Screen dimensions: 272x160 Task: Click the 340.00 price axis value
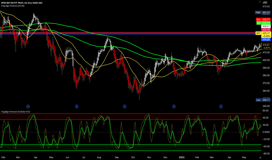point(266,106)
